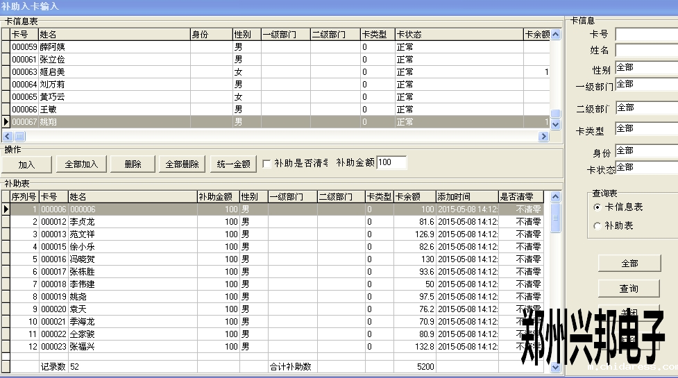This screenshot has height=378, width=678.
Task: Click the 补助表 vertical scrollbar up arrow
Action: click(x=555, y=198)
